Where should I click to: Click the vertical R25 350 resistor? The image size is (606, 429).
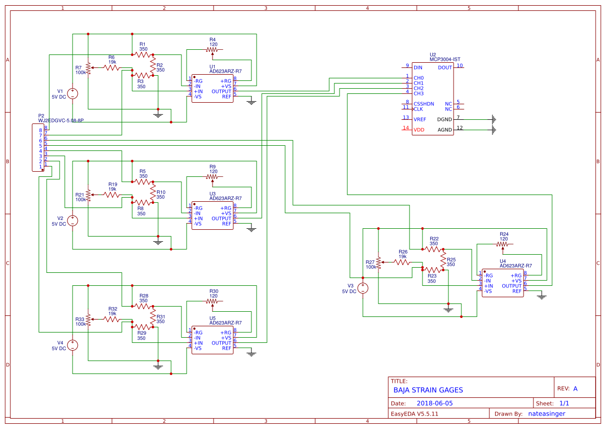pos(443,259)
